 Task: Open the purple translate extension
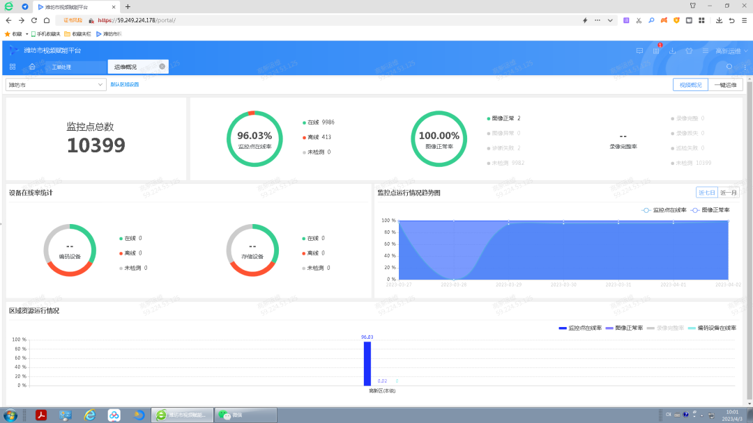(626, 21)
